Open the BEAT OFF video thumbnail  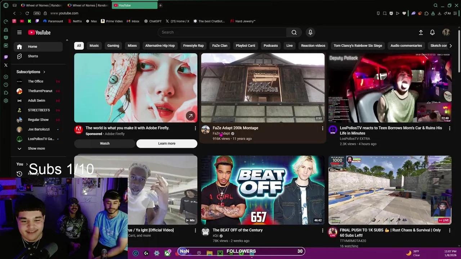263,190
